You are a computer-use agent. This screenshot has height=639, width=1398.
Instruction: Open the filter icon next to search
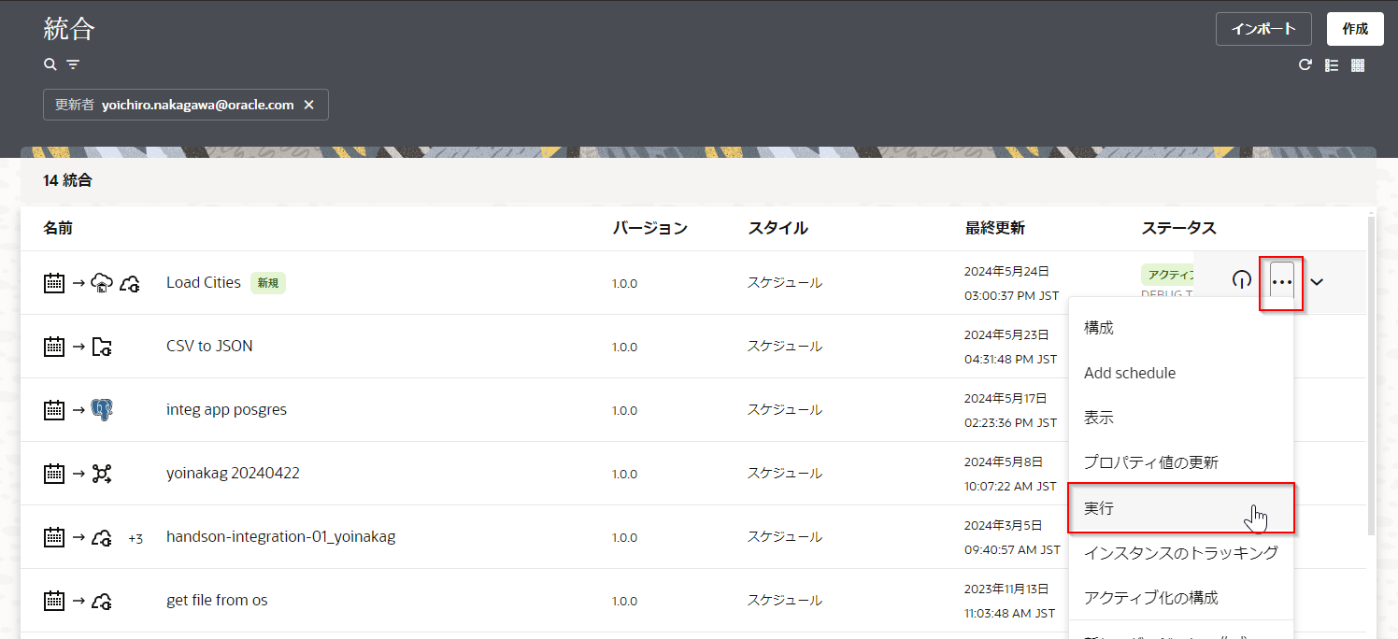[x=73, y=64]
